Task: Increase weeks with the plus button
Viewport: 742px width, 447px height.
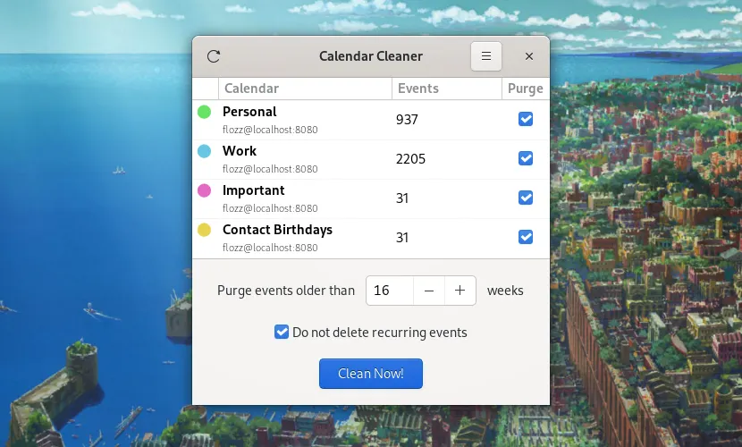Action: pyautogui.click(x=460, y=291)
